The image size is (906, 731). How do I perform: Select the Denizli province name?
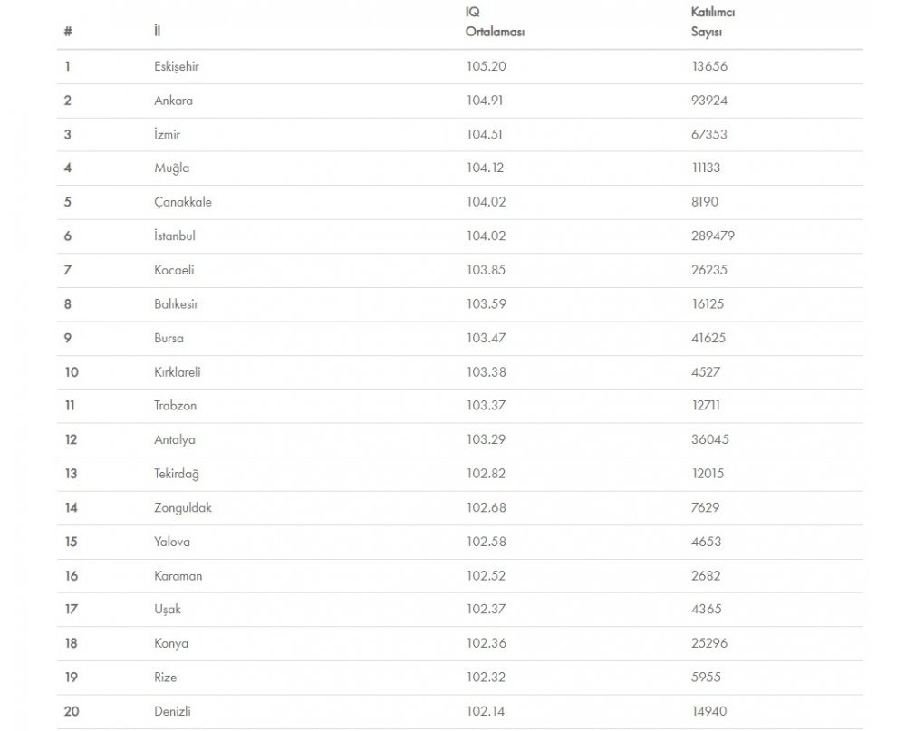173,711
